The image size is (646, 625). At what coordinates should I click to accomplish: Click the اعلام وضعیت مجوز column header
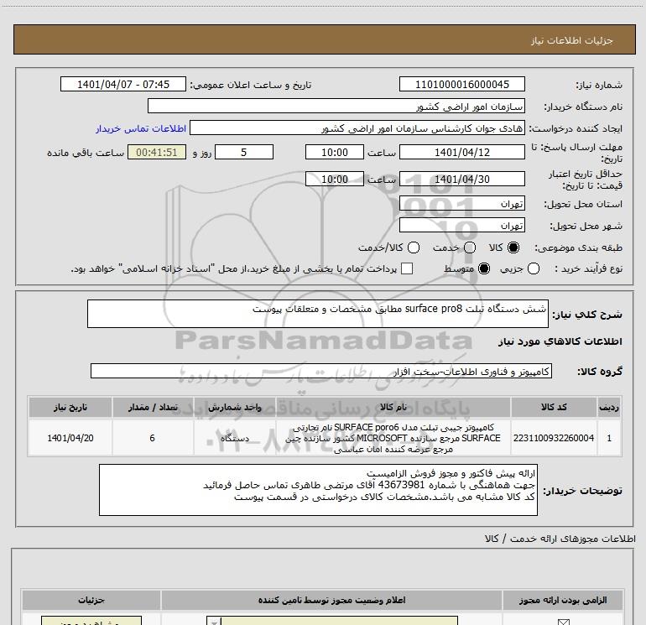pos(331,600)
